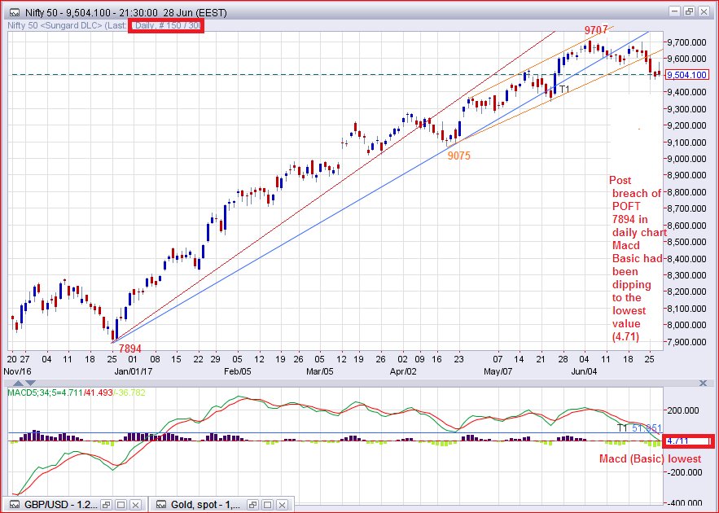Click the Nifty 50 window title bar text
Viewport: 719px width, 513px height.
tap(125, 12)
